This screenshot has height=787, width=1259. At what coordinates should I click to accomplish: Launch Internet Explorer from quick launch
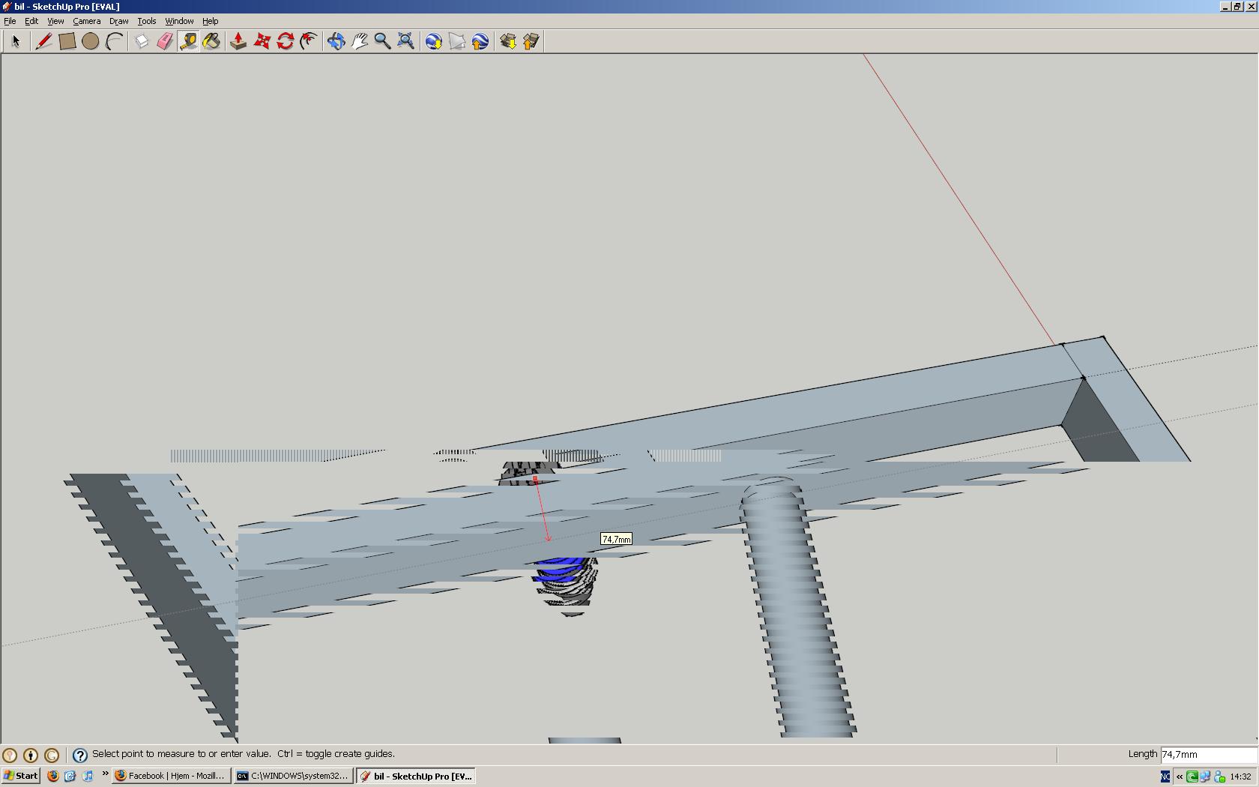tap(70, 776)
